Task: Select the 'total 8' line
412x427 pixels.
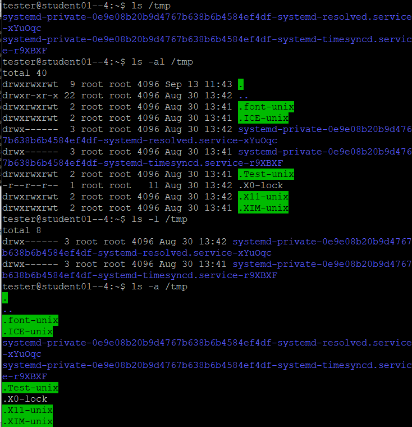Action: [22, 230]
